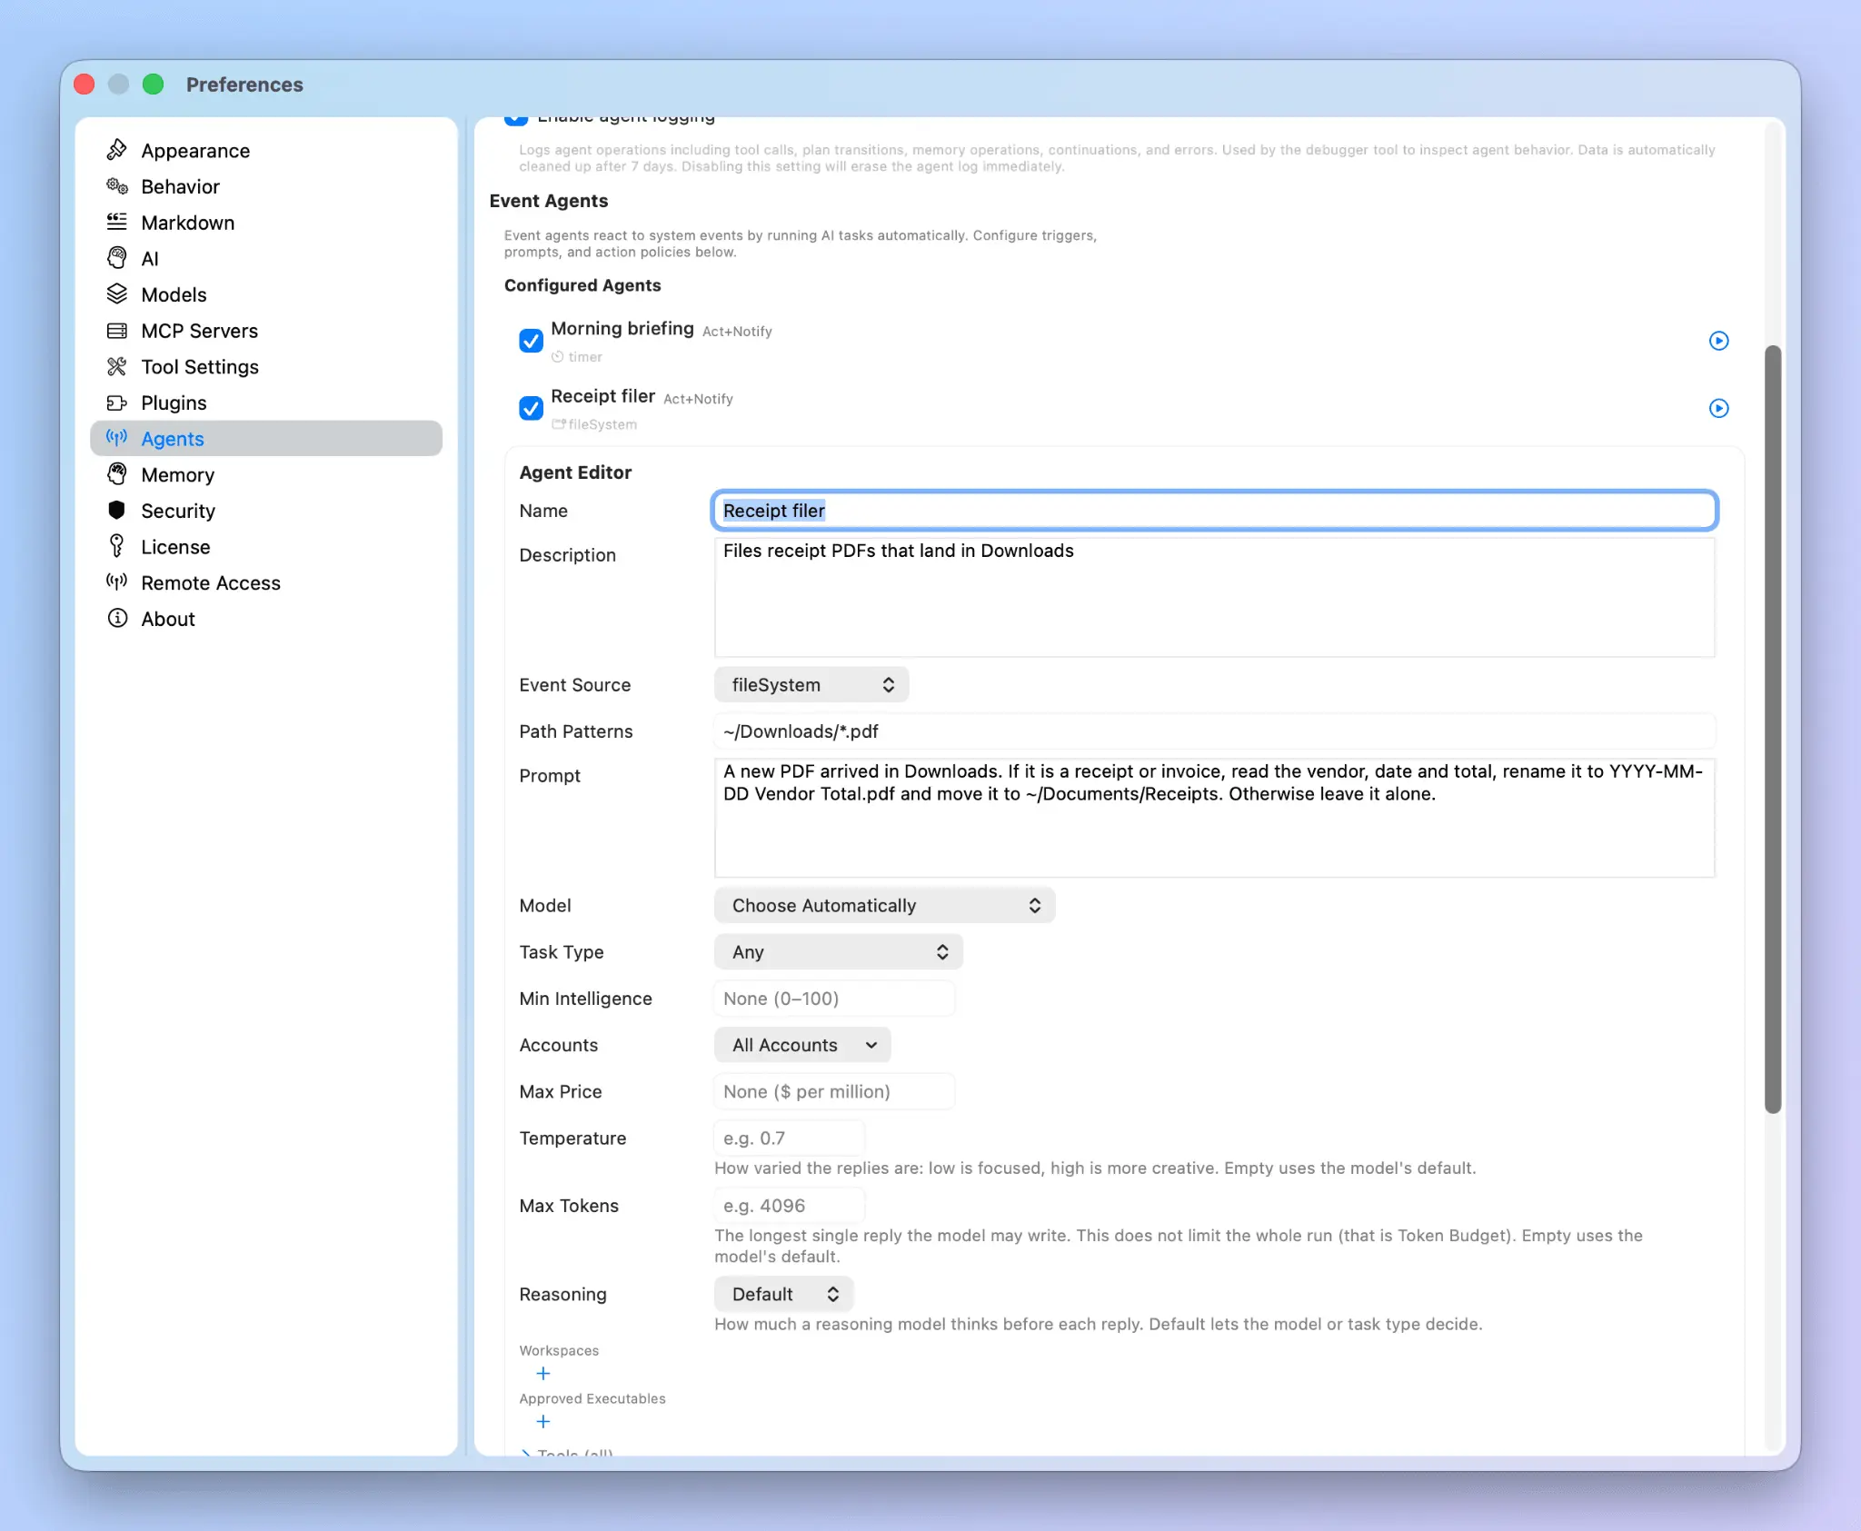The height and width of the screenshot is (1531, 1861).
Task: Select MCP Servers in sidebar
Action: [x=266, y=331]
